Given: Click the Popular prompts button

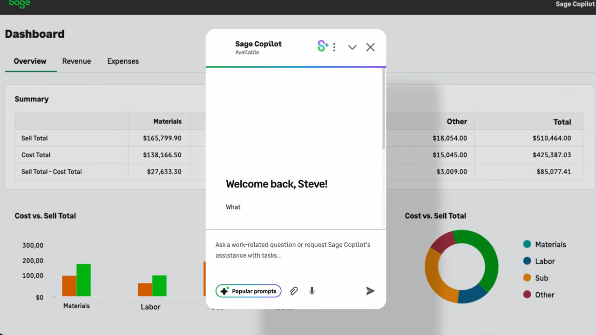Looking at the screenshot, I should [248, 291].
